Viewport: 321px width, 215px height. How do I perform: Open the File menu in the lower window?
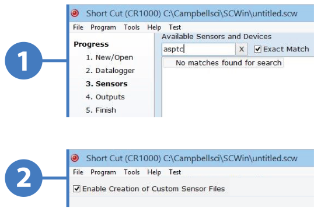[78, 172]
